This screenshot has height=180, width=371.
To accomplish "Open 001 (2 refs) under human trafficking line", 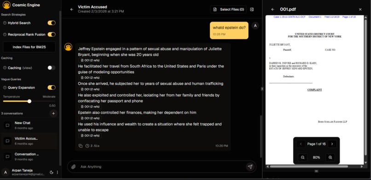I will tap(90, 89).
